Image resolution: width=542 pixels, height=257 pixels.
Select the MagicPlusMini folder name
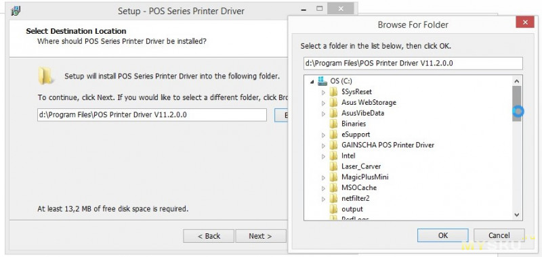tap(365, 177)
